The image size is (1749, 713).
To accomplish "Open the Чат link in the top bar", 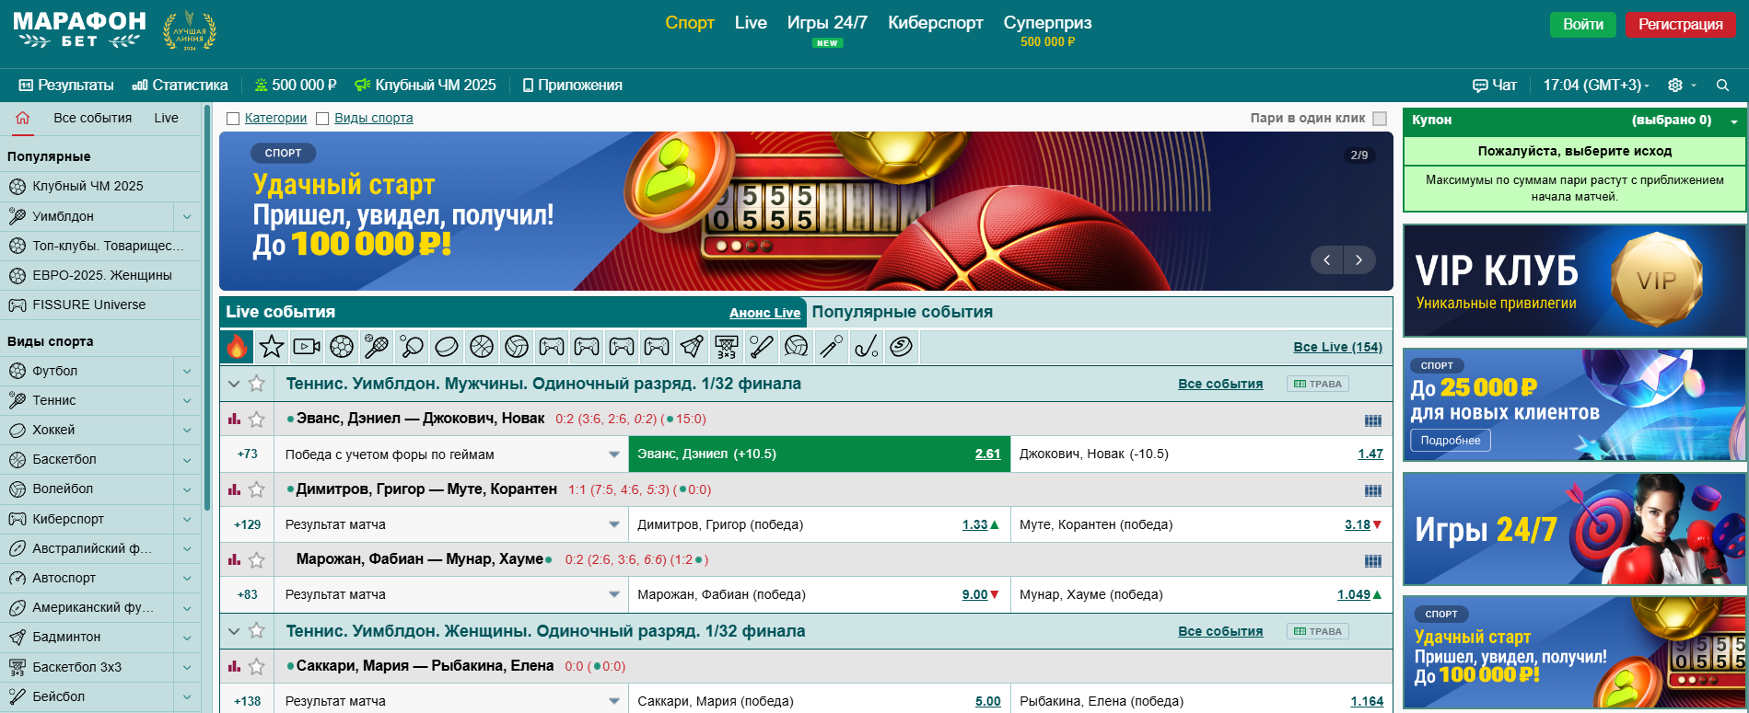I will [1495, 85].
